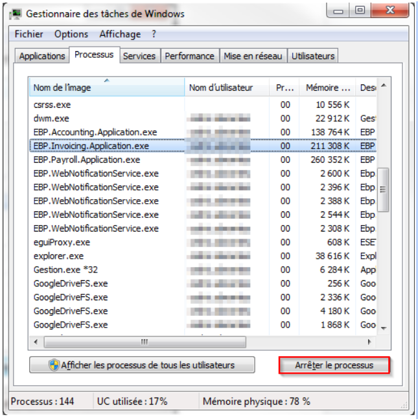418x419 pixels.
Task: Select EBP.WebNotificationService.exe using 2 388 K
Action: pyautogui.click(x=203, y=201)
